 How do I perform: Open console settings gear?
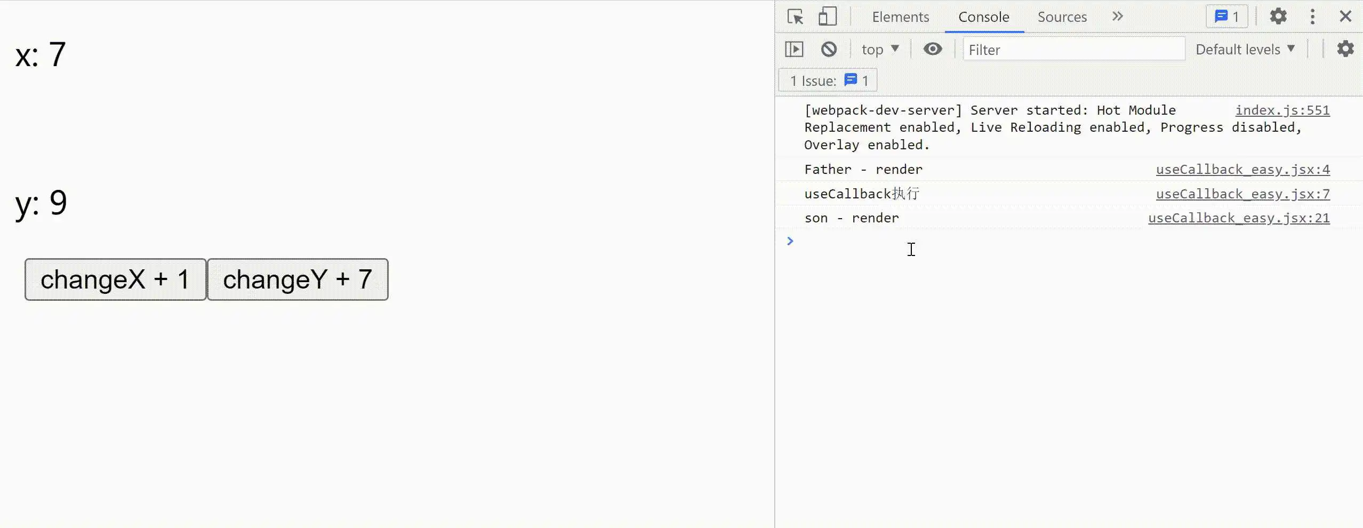1345,49
